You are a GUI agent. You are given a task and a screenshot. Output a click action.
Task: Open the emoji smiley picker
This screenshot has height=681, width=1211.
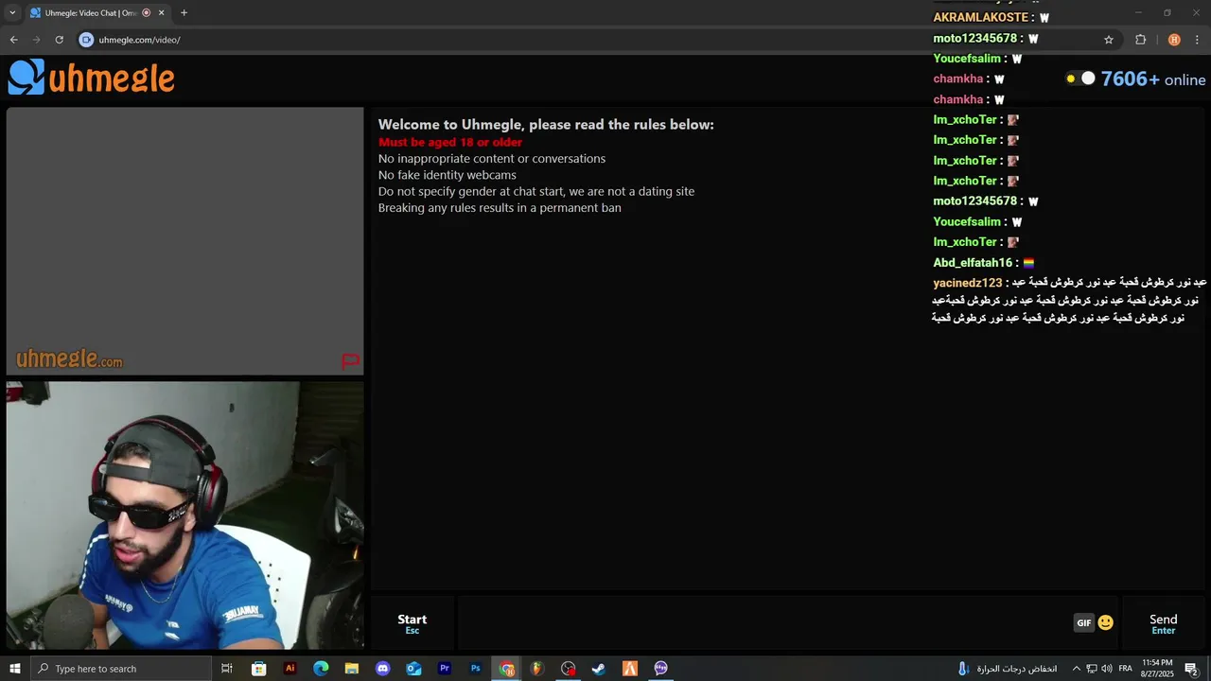(x=1105, y=622)
